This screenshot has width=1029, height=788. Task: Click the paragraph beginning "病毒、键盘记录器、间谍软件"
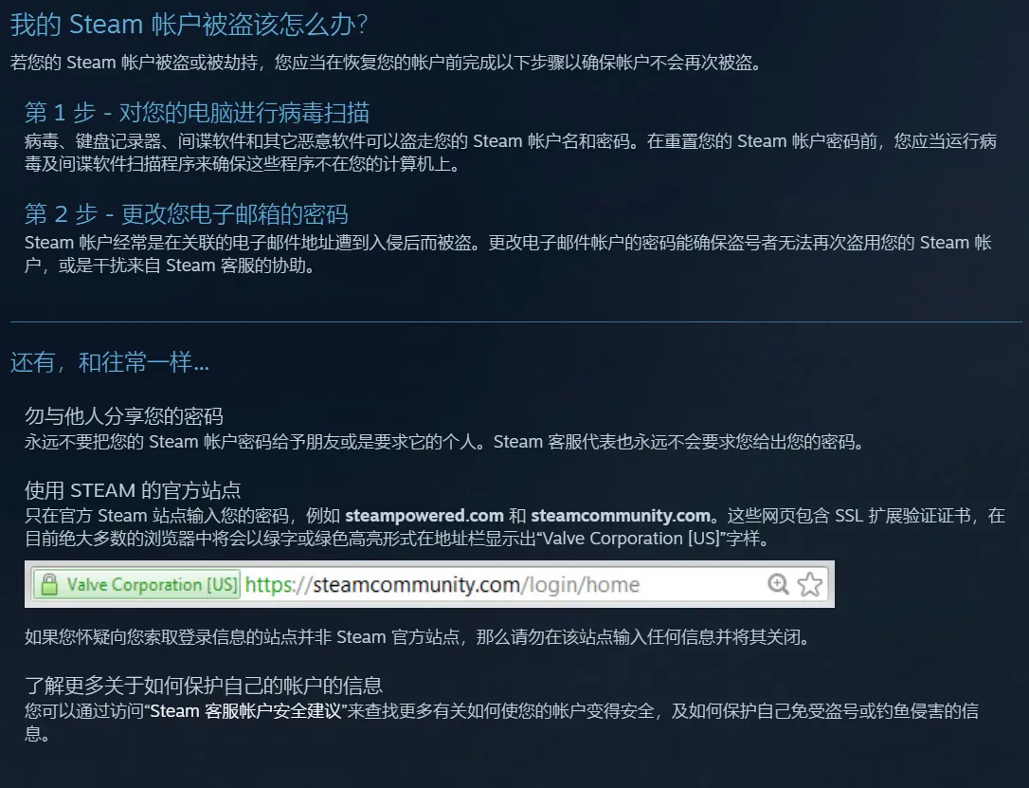click(511, 153)
